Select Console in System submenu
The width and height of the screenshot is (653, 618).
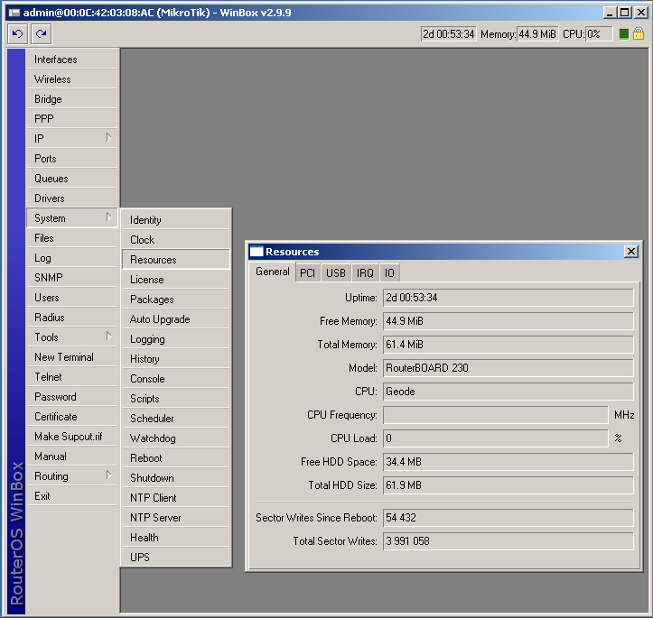[176, 378]
